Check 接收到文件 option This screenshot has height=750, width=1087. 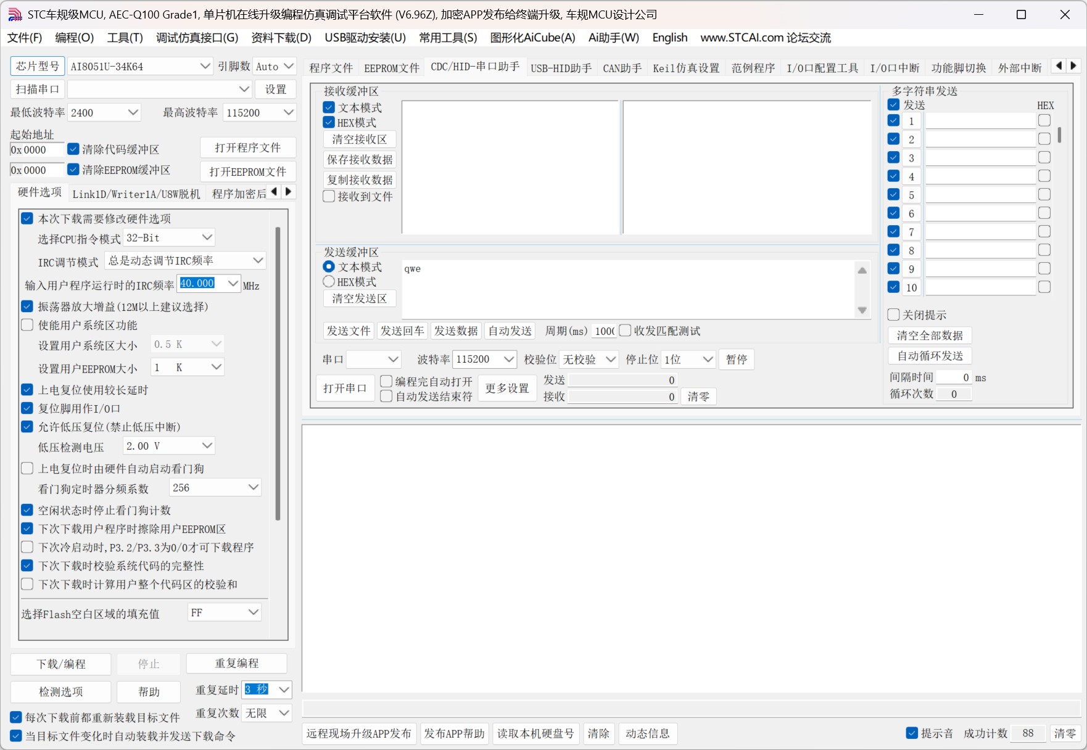pos(329,196)
